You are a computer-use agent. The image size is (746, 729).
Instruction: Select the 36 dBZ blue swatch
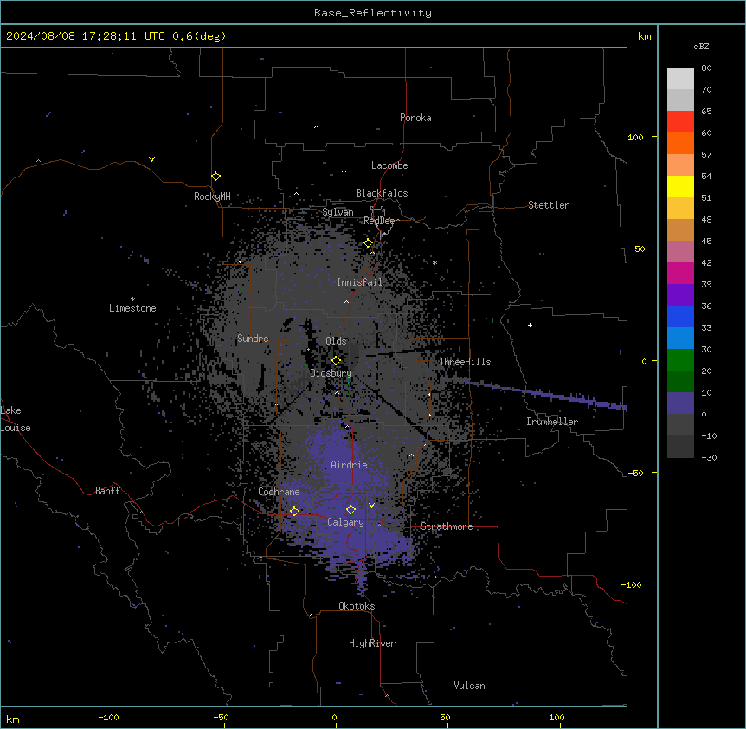click(680, 316)
